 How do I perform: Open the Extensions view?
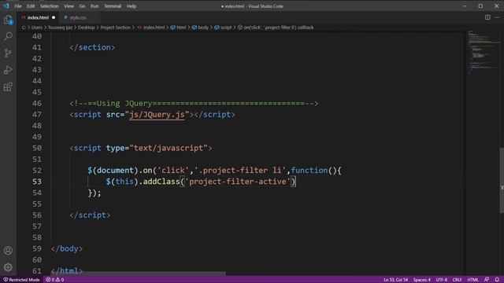pos(8,87)
